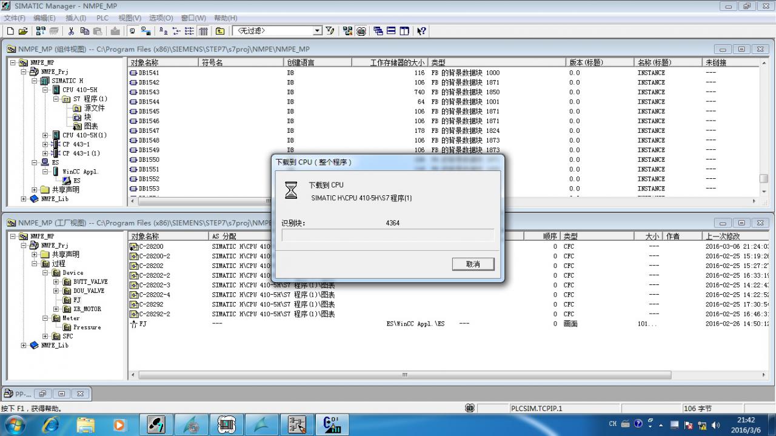
Task: Collapse the S7 程序(1) tree node
Action: click(x=57, y=99)
